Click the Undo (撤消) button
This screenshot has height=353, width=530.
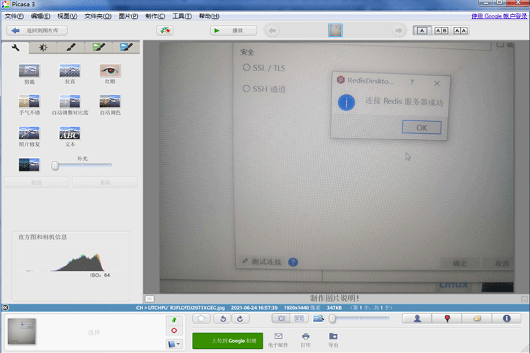click(36, 182)
